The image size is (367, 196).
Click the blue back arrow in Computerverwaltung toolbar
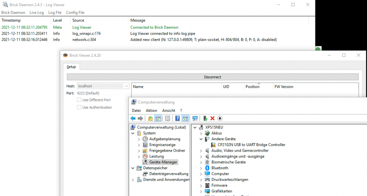[133, 118]
